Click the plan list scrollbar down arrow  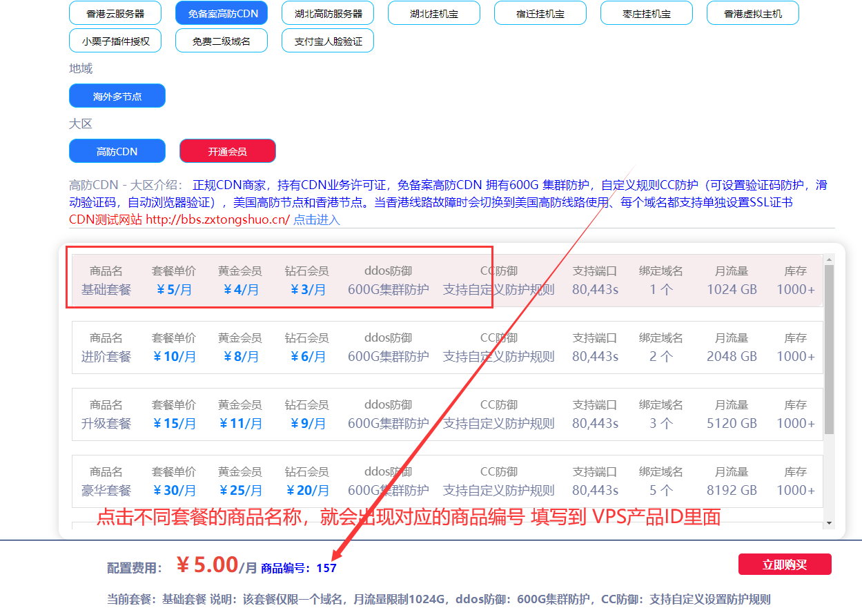[x=830, y=524]
